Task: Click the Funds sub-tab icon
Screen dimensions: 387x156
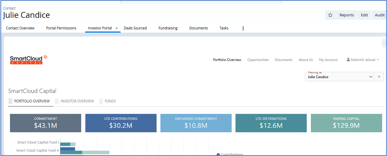Action: coord(101,101)
